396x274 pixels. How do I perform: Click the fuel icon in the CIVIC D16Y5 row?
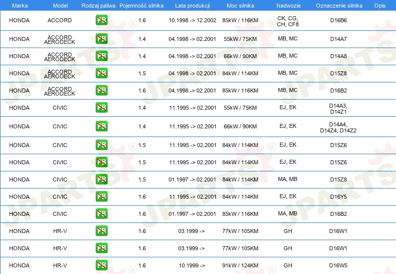(101, 196)
